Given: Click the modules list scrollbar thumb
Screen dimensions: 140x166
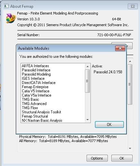Looking at the screenshot, I should (x=88, y=81).
